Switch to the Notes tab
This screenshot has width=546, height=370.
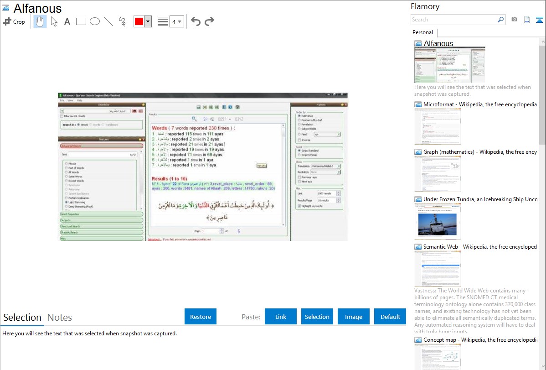tap(60, 318)
